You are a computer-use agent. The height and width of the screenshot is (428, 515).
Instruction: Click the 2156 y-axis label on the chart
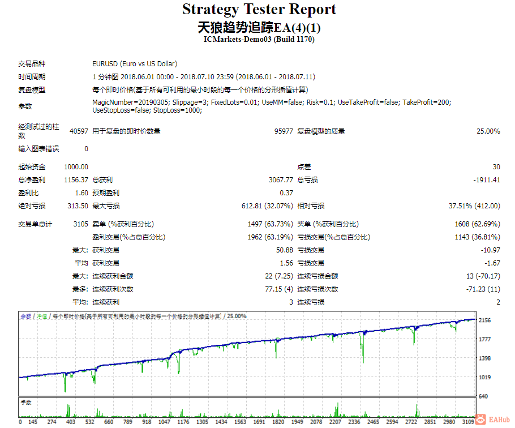(x=485, y=320)
